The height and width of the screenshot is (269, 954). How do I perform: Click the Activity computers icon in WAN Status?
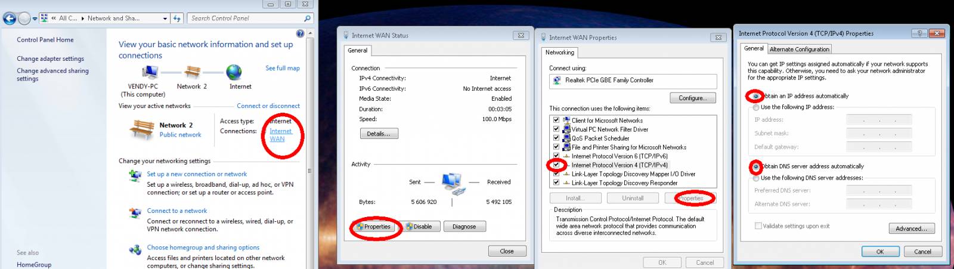tap(453, 184)
